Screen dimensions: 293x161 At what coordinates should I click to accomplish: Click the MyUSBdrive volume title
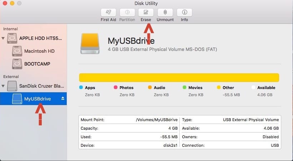[x=131, y=41]
